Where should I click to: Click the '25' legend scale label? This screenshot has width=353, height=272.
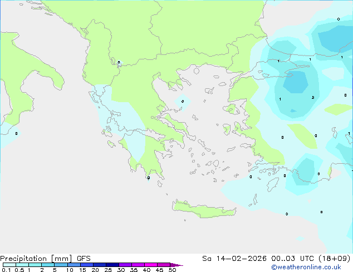click(x=108, y=270)
